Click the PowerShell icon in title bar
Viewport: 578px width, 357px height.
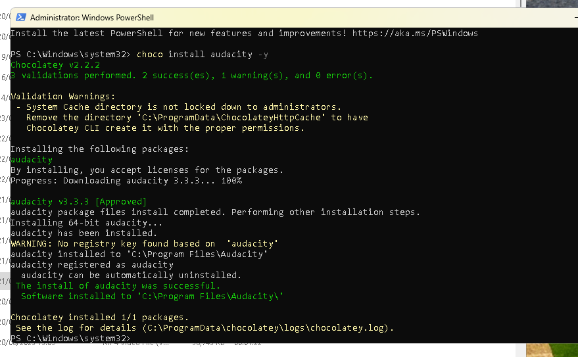point(21,17)
